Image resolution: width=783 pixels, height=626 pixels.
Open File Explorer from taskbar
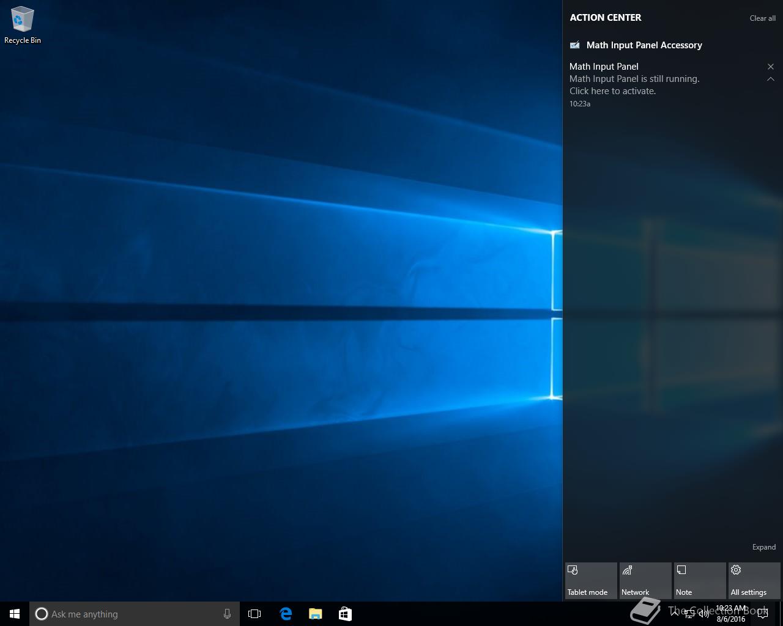316,614
